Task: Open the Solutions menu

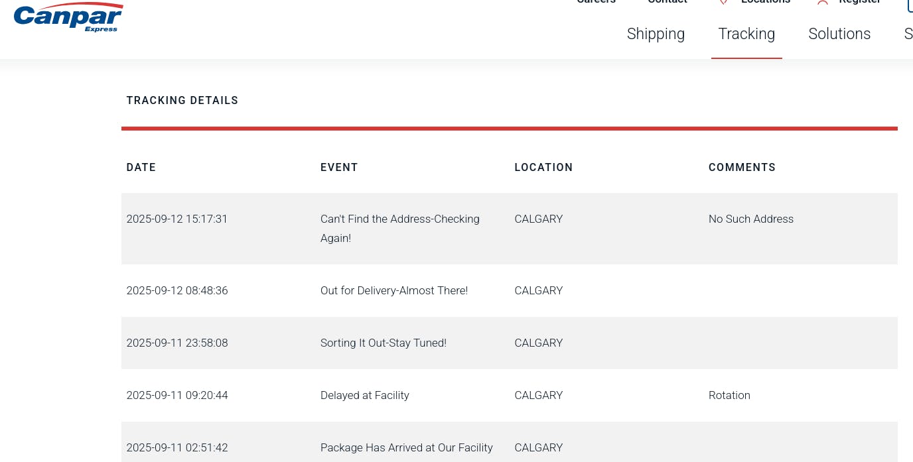Action: coord(839,34)
